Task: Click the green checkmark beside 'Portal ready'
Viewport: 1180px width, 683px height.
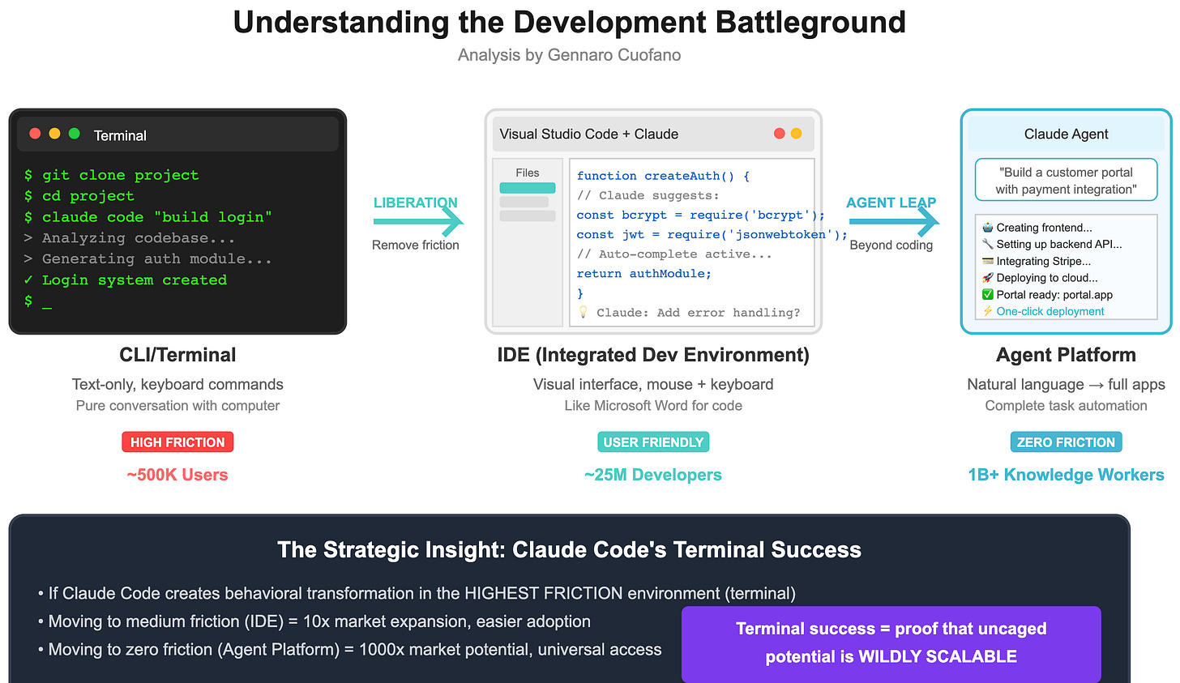Action: coord(987,295)
